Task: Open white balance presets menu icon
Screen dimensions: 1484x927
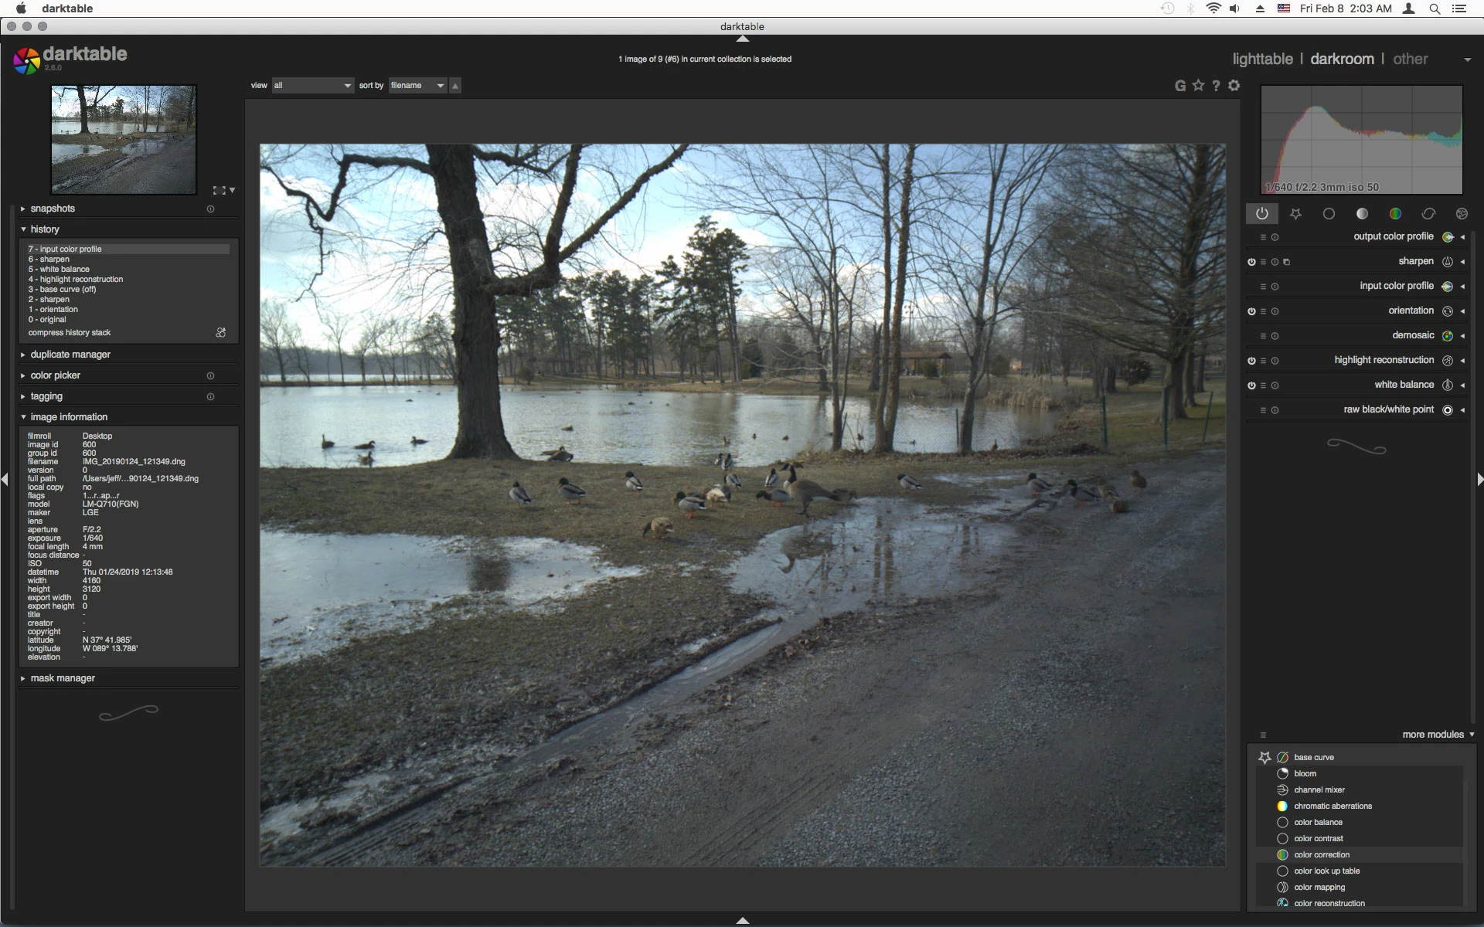Action: [1263, 385]
